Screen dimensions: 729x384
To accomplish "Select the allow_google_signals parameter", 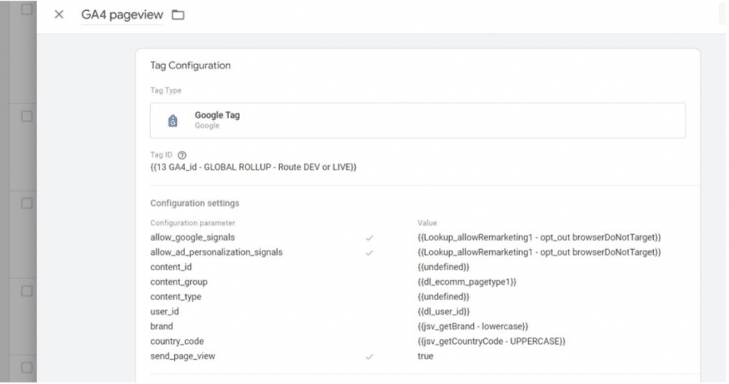I will 192,238.
